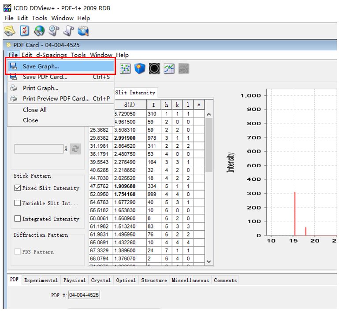Click the blue folder with magnifier icon

(x=83, y=31)
